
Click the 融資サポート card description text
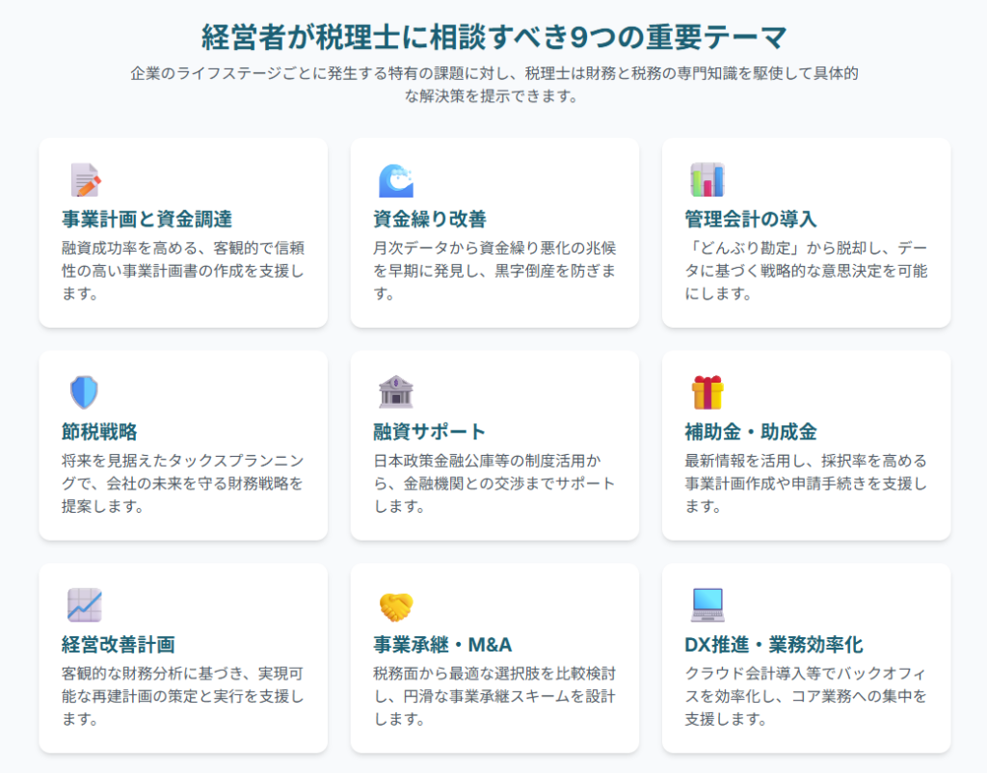point(493,483)
